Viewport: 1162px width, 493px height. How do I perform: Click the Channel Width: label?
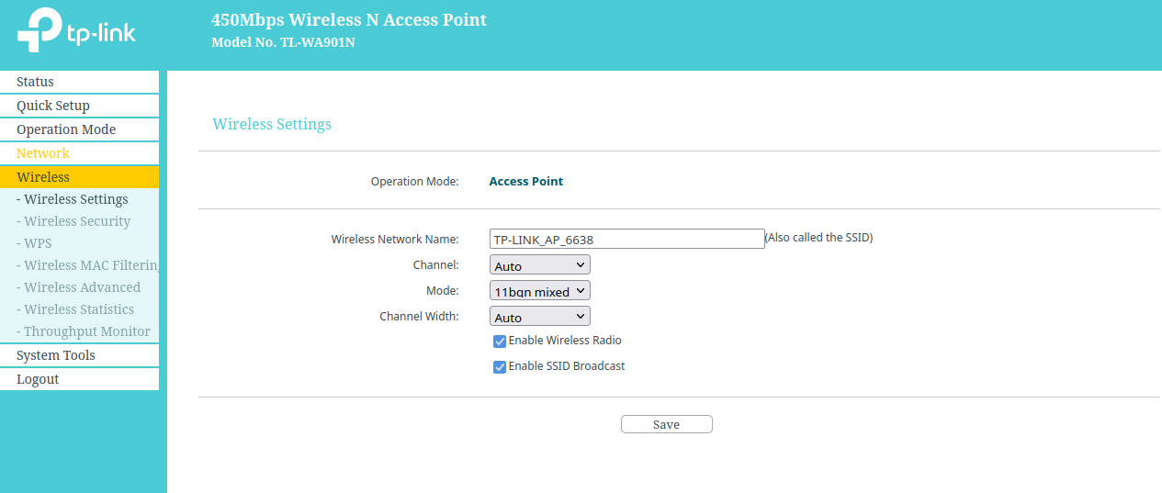click(419, 317)
